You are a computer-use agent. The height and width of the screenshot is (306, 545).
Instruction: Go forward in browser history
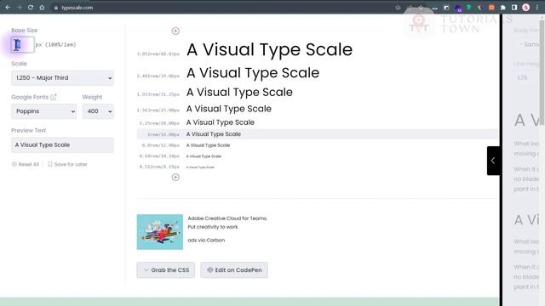[19, 8]
